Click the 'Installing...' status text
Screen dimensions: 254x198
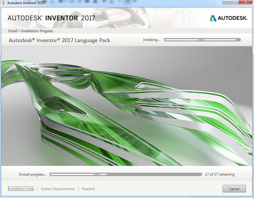click(152, 40)
